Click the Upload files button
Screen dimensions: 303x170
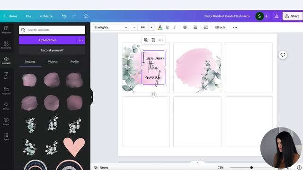[48, 40]
